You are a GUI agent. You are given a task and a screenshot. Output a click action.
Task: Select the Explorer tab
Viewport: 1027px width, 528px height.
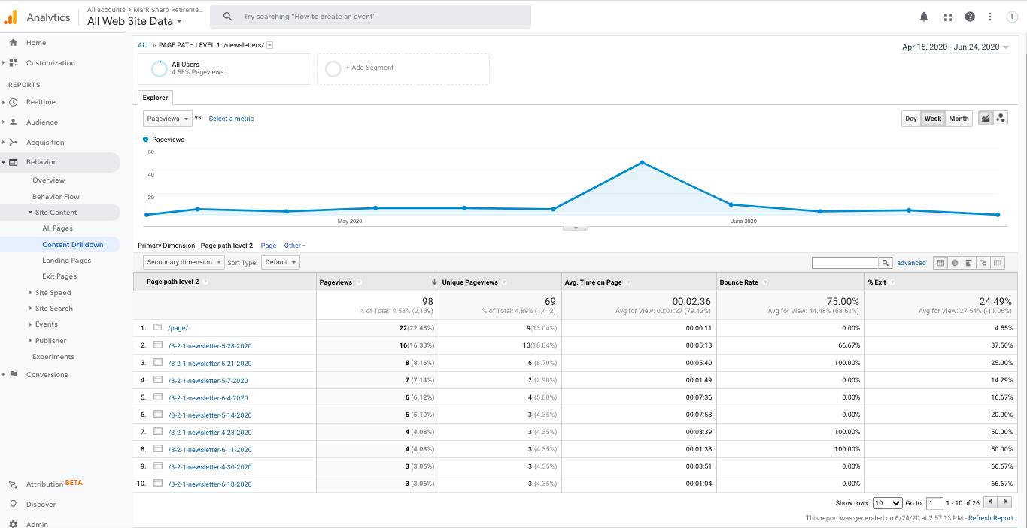pos(156,98)
